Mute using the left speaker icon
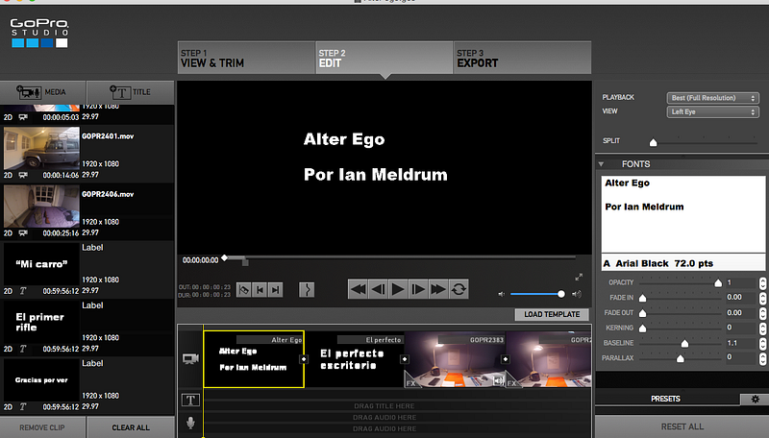The width and height of the screenshot is (769, 438). coord(501,294)
